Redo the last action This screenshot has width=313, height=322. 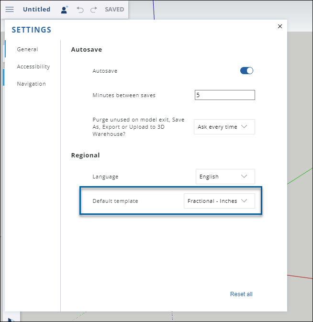point(94,10)
